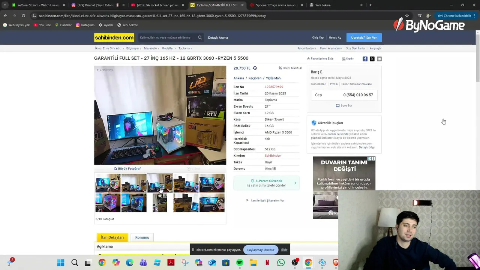Report the listing via İlan ile İlgili Şikayetim Var
The image size is (480, 270).
click(x=265, y=201)
